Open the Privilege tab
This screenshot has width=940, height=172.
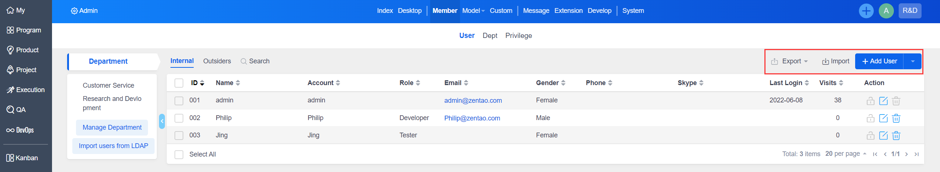[x=518, y=36]
